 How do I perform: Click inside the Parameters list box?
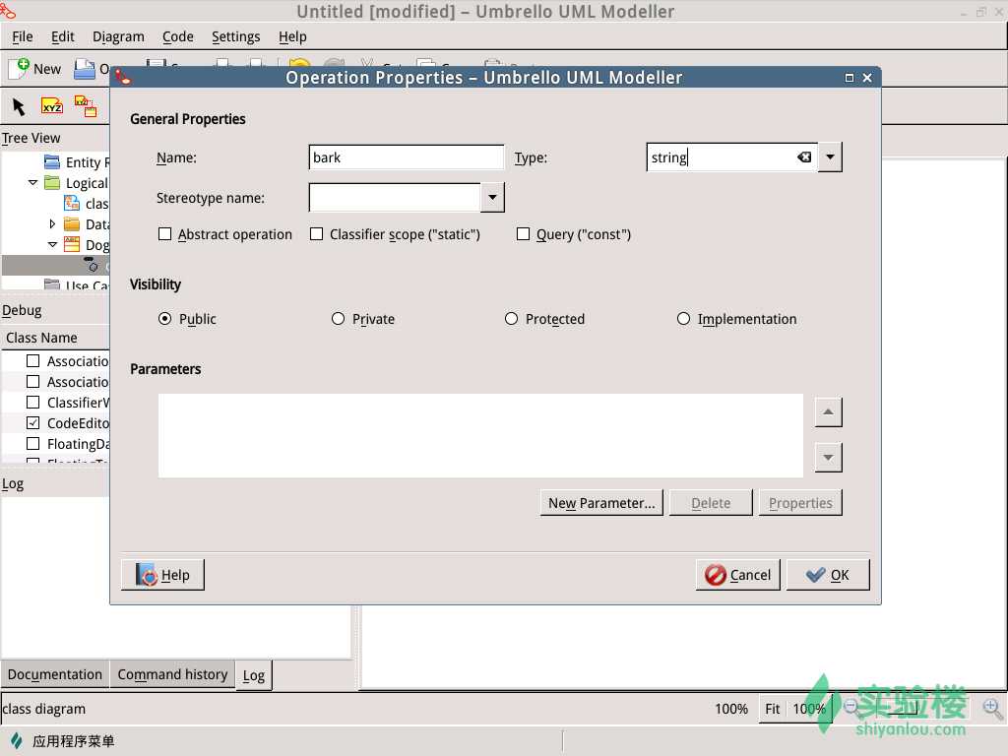480,435
